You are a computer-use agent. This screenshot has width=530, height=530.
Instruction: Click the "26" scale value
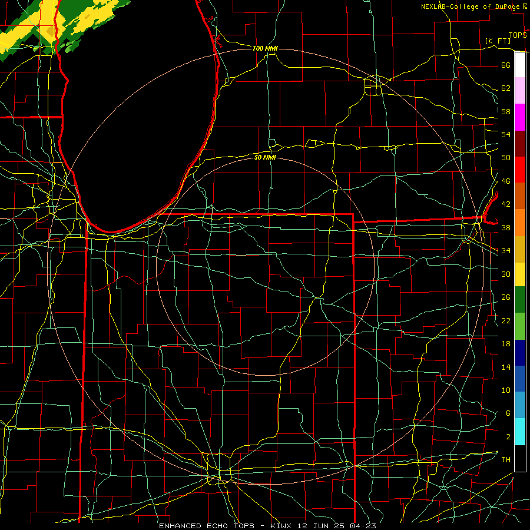[x=506, y=297]
